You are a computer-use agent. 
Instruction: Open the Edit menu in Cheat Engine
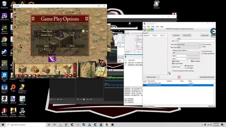click(148, 27)
